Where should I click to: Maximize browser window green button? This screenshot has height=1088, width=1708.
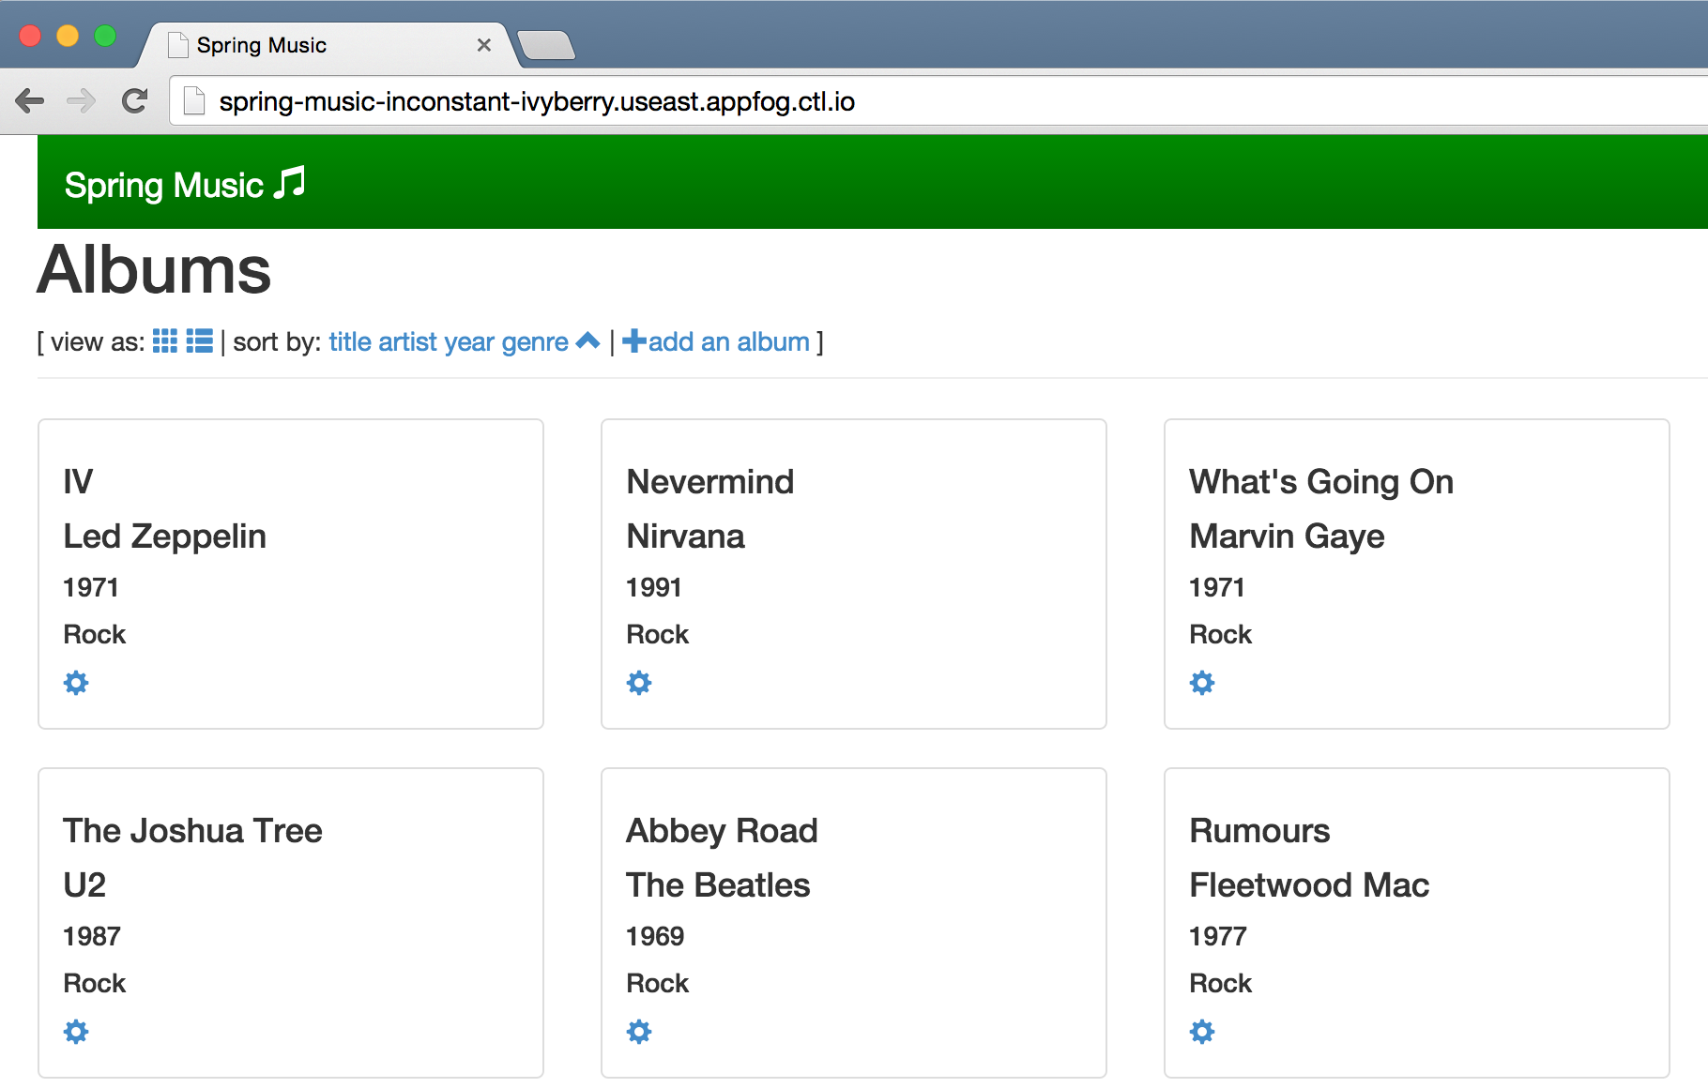(105, 36)
